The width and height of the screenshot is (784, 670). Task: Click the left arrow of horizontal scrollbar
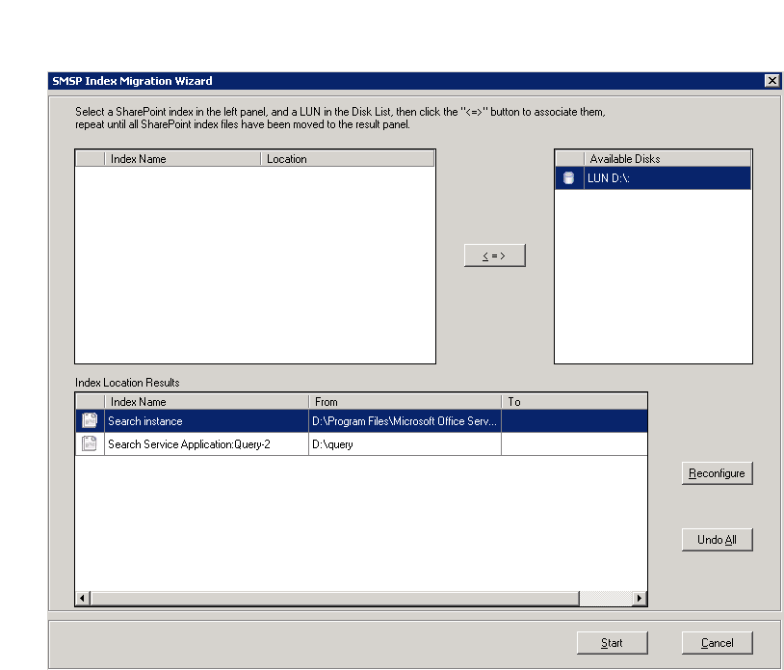pos(83,598)
